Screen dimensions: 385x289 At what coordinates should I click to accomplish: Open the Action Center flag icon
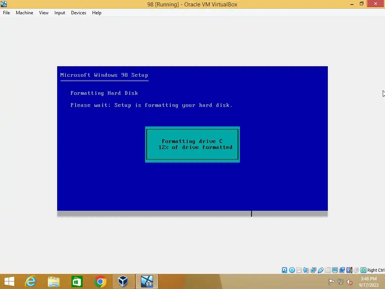point(331,281)
